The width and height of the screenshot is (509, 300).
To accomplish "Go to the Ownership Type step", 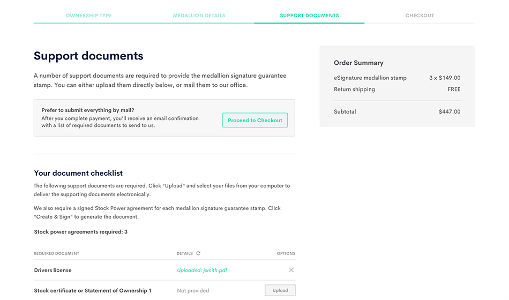I will (89, 16).
